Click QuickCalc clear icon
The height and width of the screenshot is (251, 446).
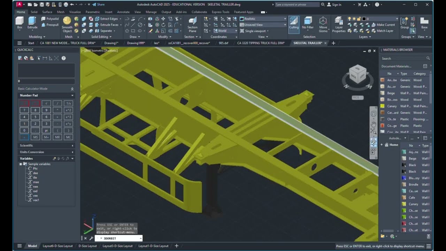point(20,58)
